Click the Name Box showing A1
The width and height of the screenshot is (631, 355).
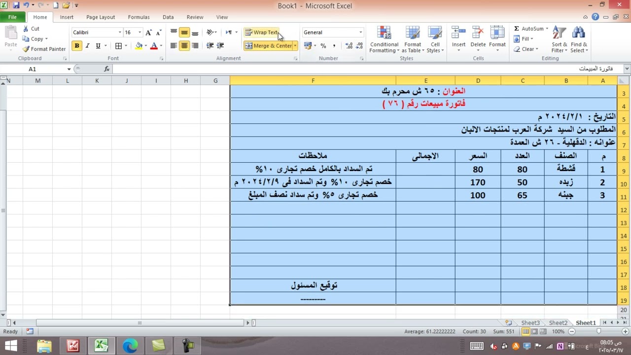33,69
